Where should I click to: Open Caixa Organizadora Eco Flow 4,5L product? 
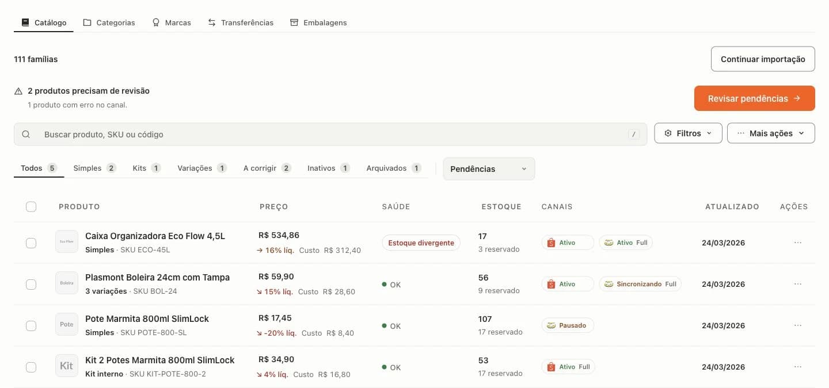coord(155,236)
